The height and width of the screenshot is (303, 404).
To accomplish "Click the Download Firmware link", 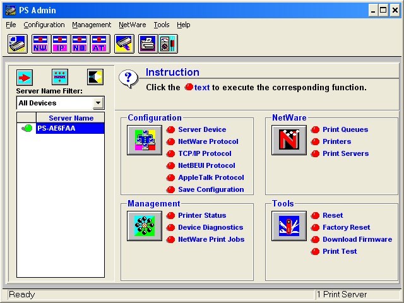I will [x=357, y=239].
